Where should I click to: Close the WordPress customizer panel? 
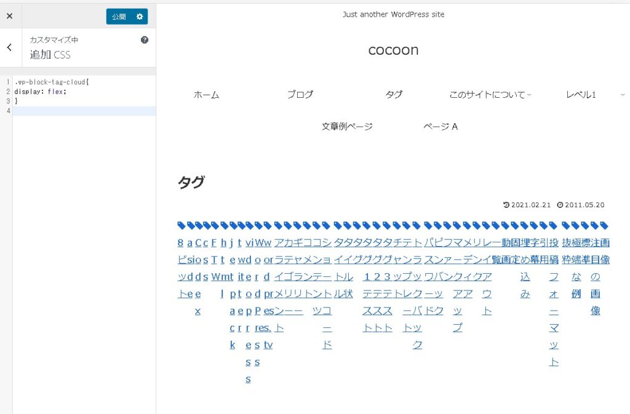pyautogui.click(x=9, y=17)
